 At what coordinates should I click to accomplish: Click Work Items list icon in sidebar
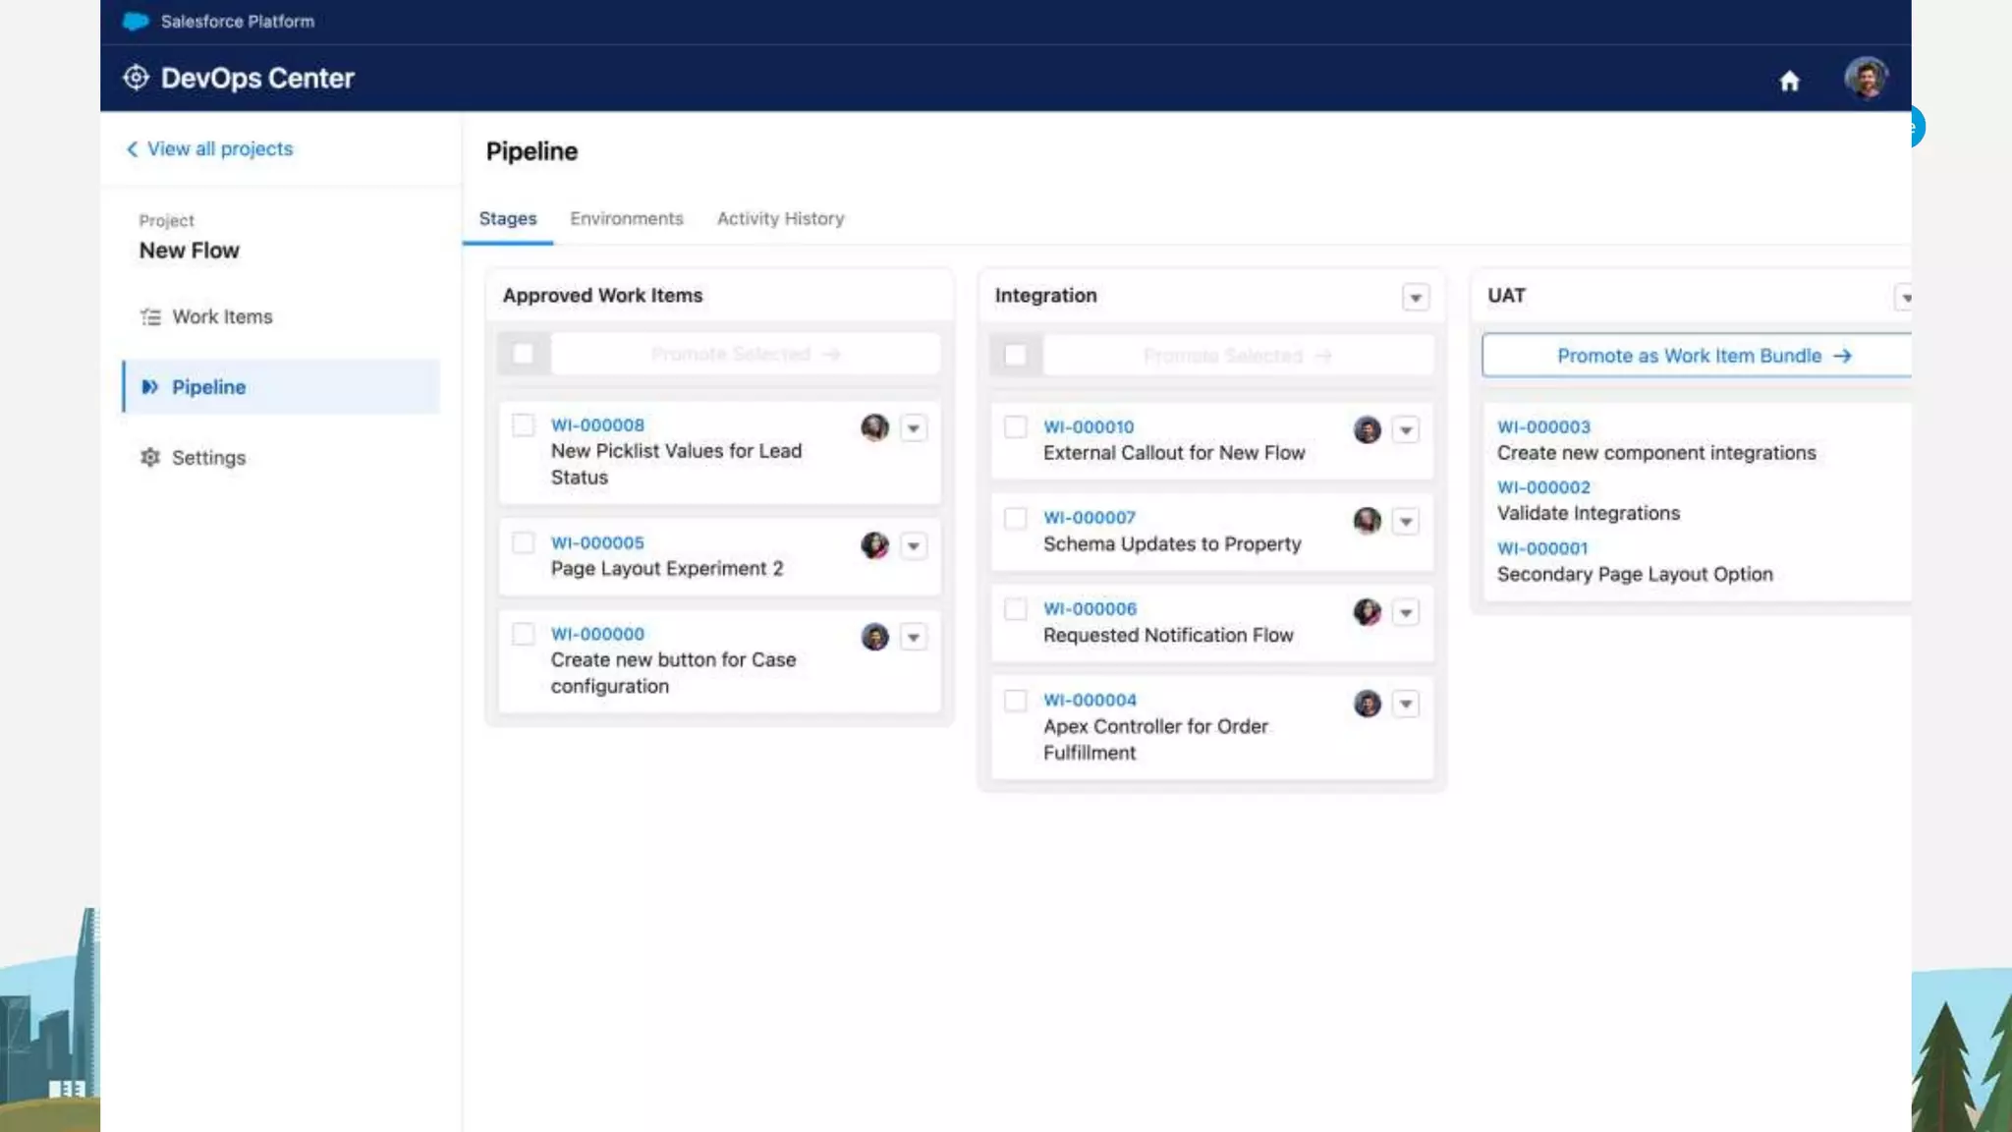coord(150,316)
